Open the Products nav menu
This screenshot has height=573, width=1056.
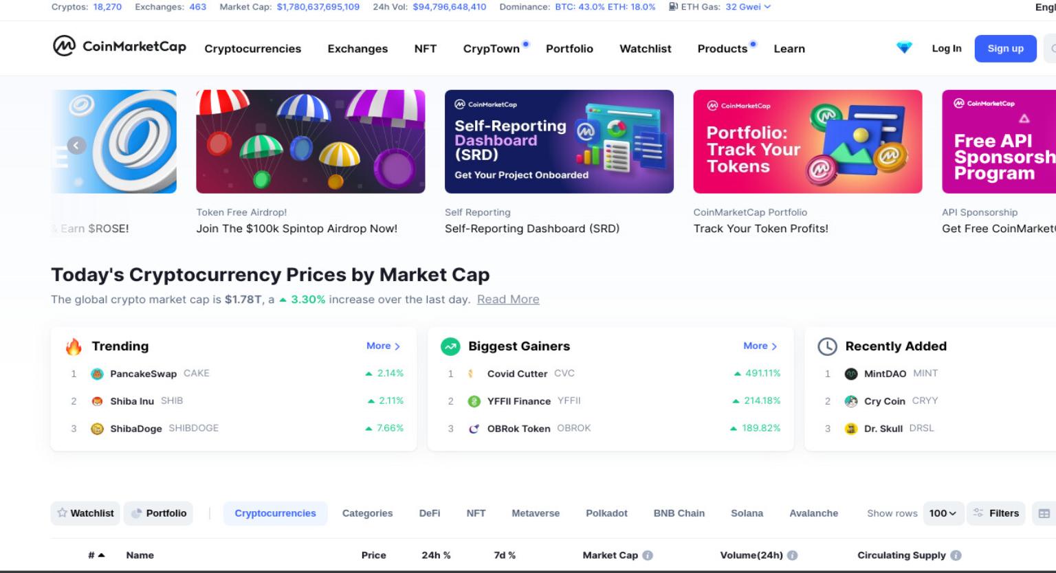point(722,49)
